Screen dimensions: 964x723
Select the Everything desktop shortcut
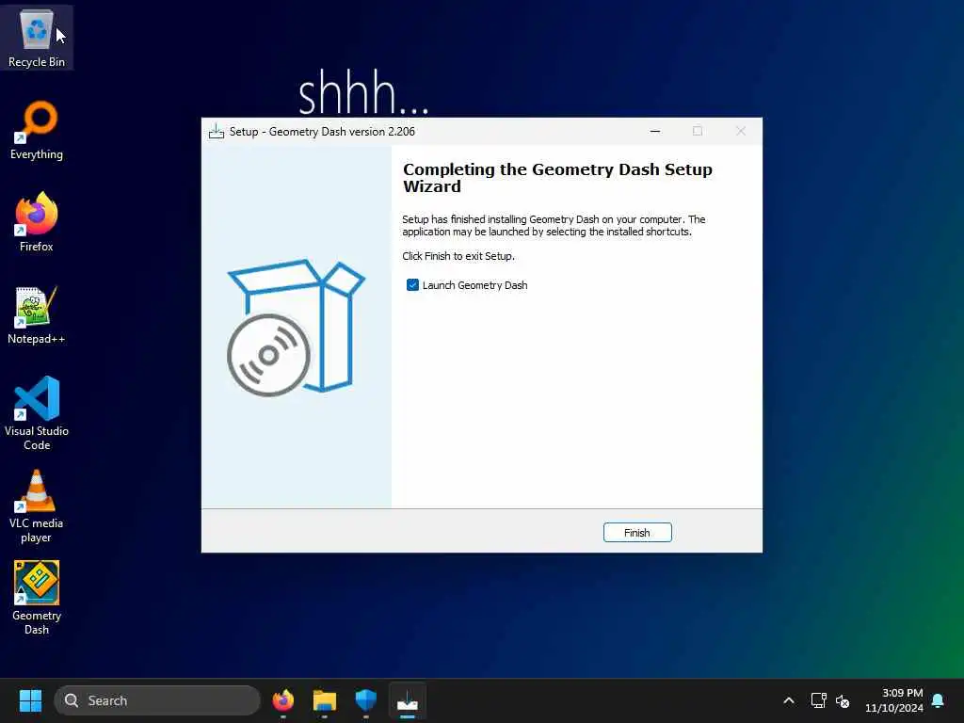coord(37,130)
